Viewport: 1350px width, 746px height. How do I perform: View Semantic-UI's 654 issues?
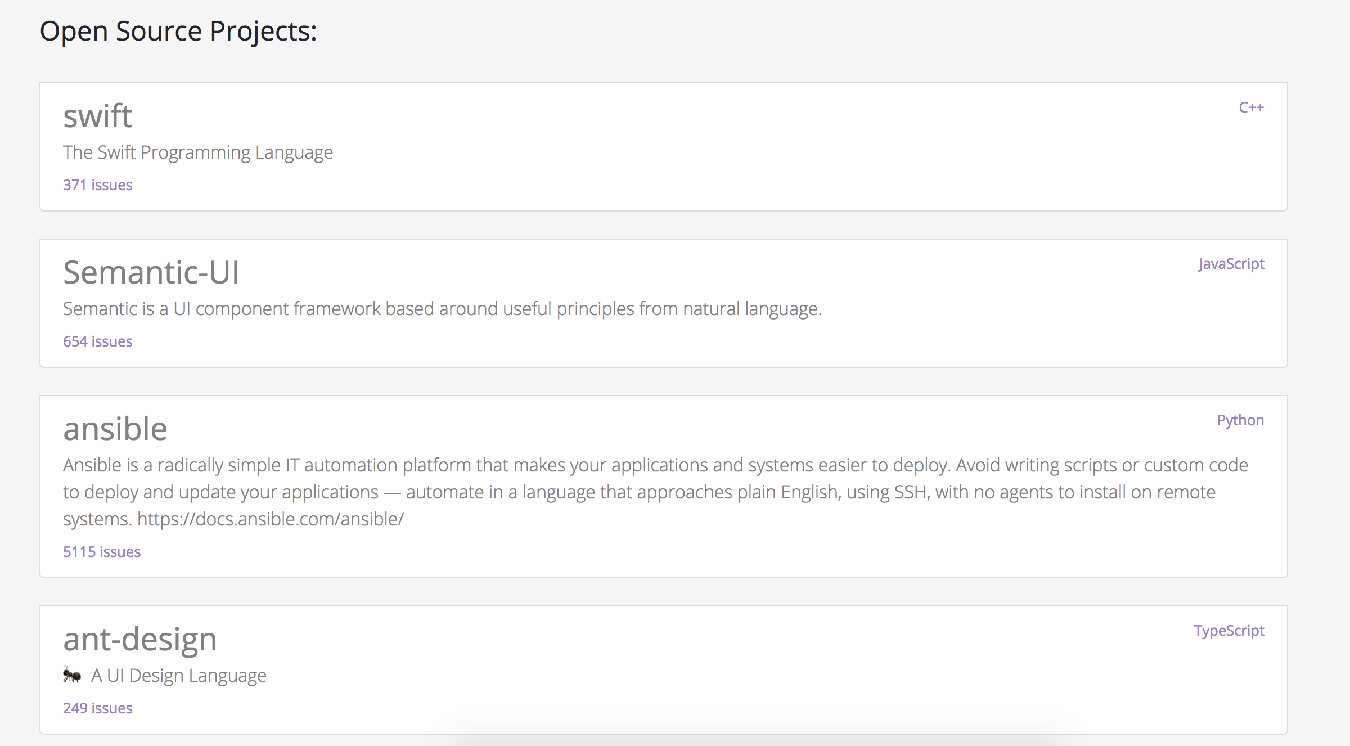click(x=97, y=341)
